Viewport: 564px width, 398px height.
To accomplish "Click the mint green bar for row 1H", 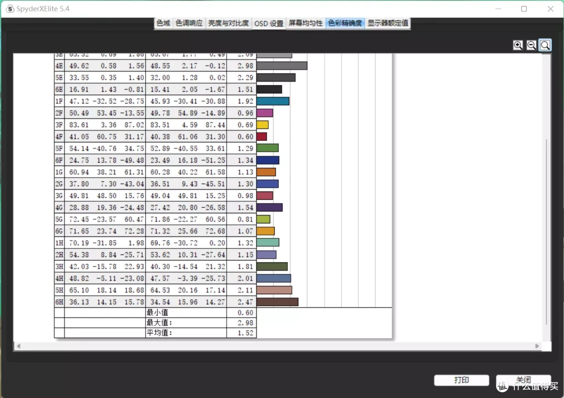I will [268, 243].
